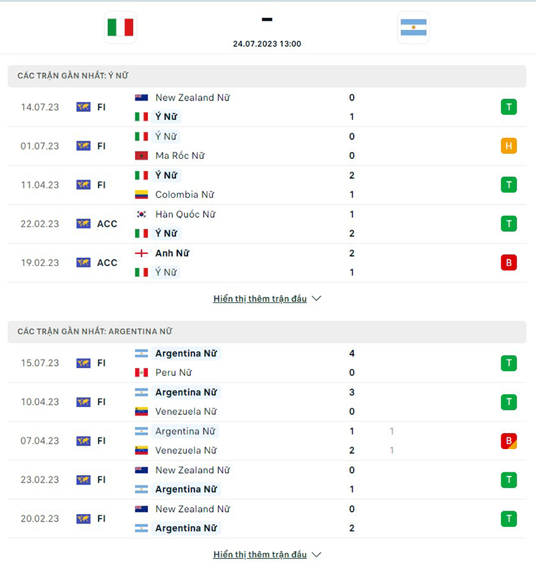Click the chevron below the Argentina matches list

coord(317,555)
